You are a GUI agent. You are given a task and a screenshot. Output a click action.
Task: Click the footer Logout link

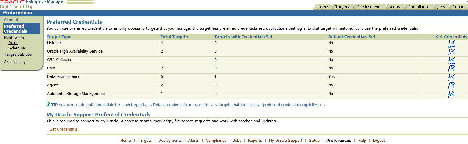pos(379,141)
